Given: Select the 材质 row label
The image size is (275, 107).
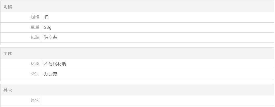Looking at the screenshot, I should point(35,64).
